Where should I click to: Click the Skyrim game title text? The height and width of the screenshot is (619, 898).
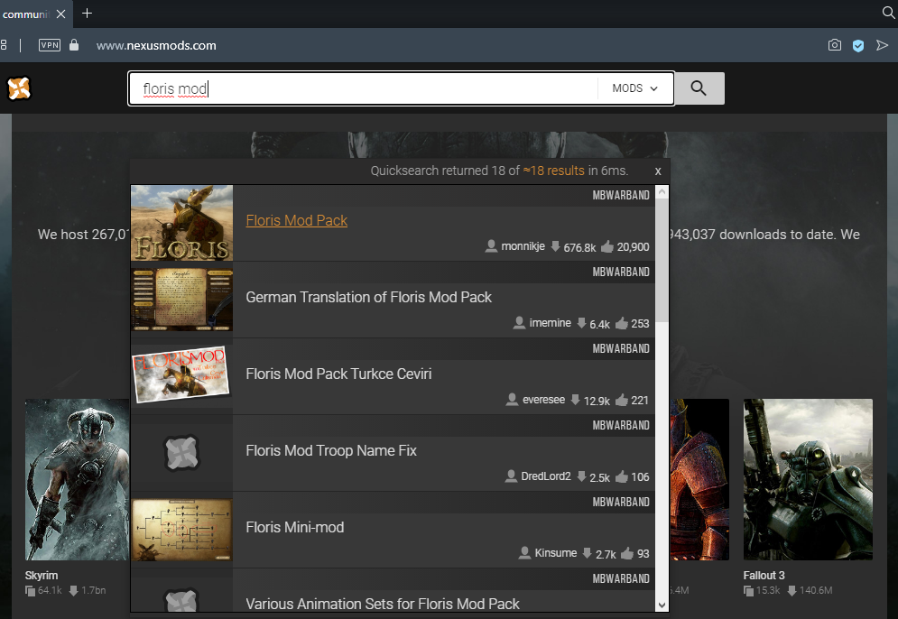[x=42, y=576]
